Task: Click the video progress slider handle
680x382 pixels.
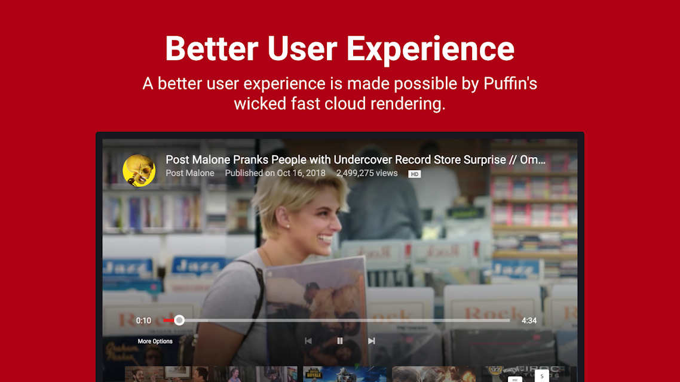Action: [179, 321]
